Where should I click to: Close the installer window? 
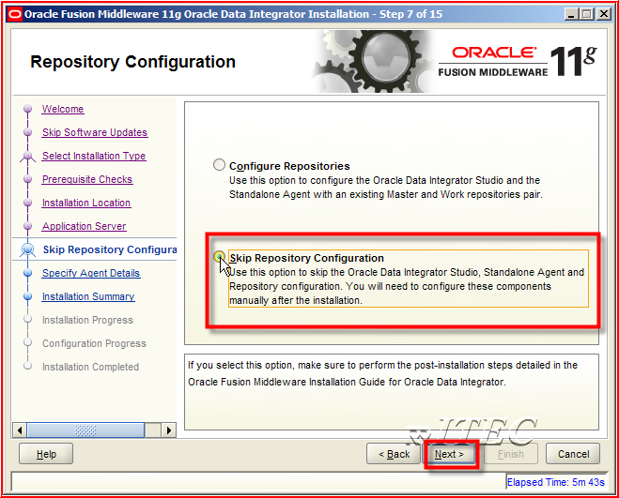click(603, 14)
